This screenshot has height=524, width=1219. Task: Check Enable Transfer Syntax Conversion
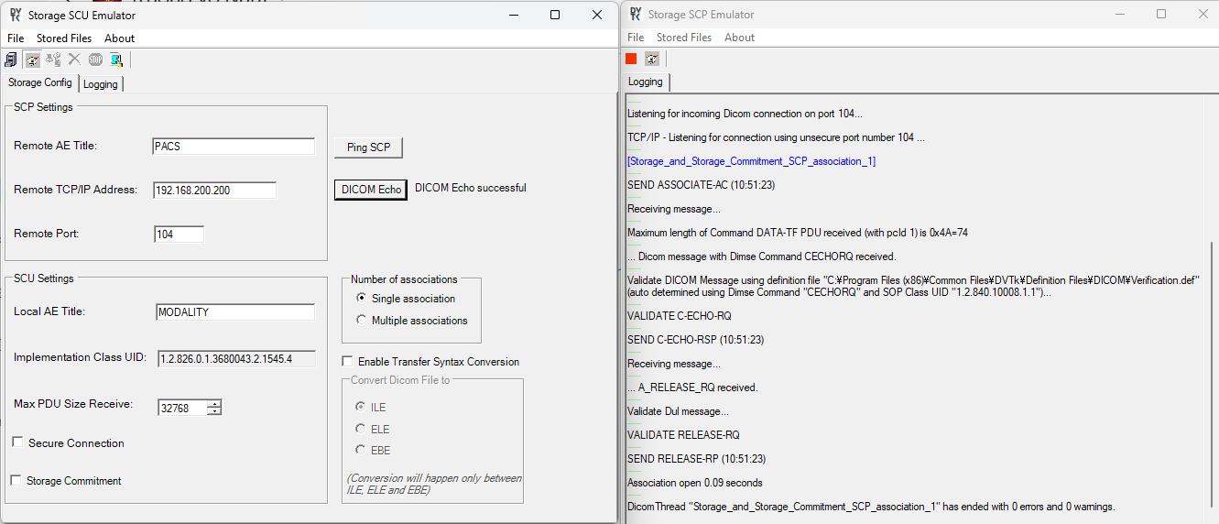click(348, 362)
